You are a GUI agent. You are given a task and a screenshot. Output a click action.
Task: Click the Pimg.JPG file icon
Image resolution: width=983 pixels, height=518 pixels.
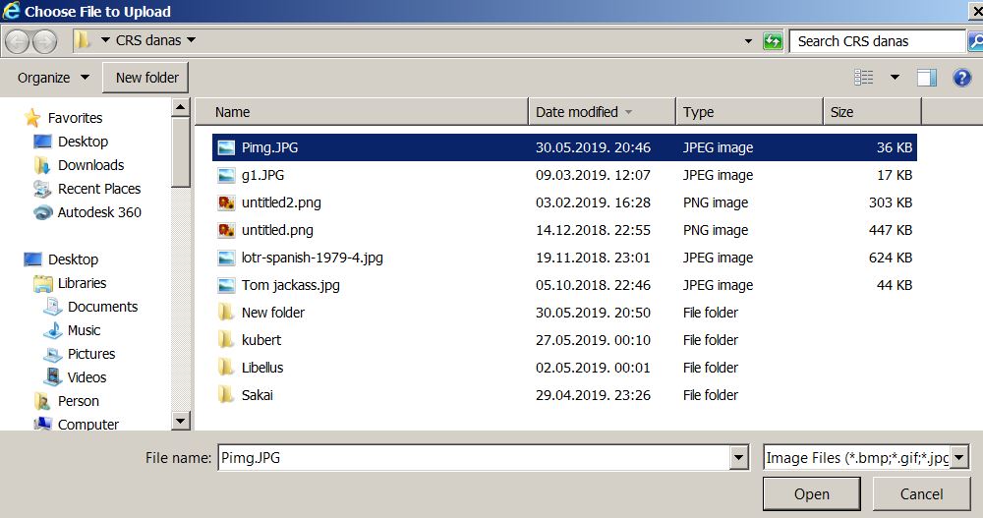226,147
